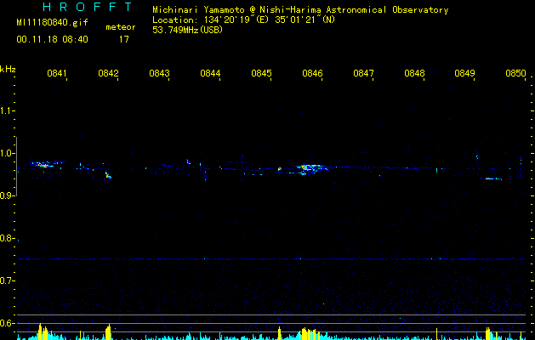The width and height of the screenshot is (535, 340).
Task: Click the 1.1 kHz axis label
Action: [x=7, y=110]
